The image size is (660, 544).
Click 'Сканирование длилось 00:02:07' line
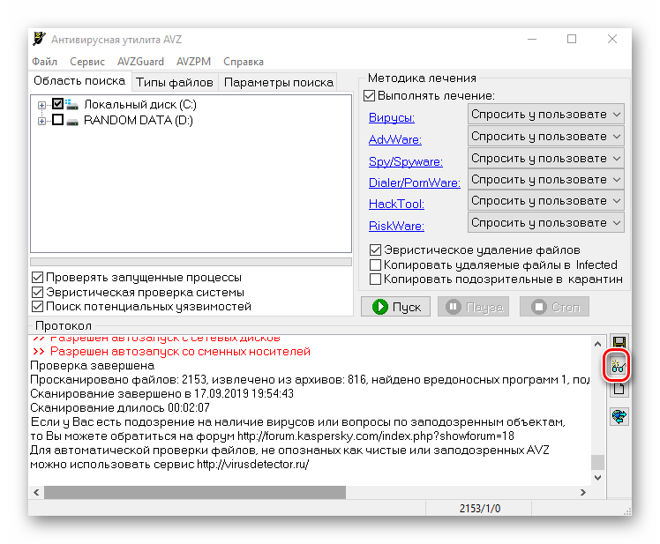tap(120, 407)
